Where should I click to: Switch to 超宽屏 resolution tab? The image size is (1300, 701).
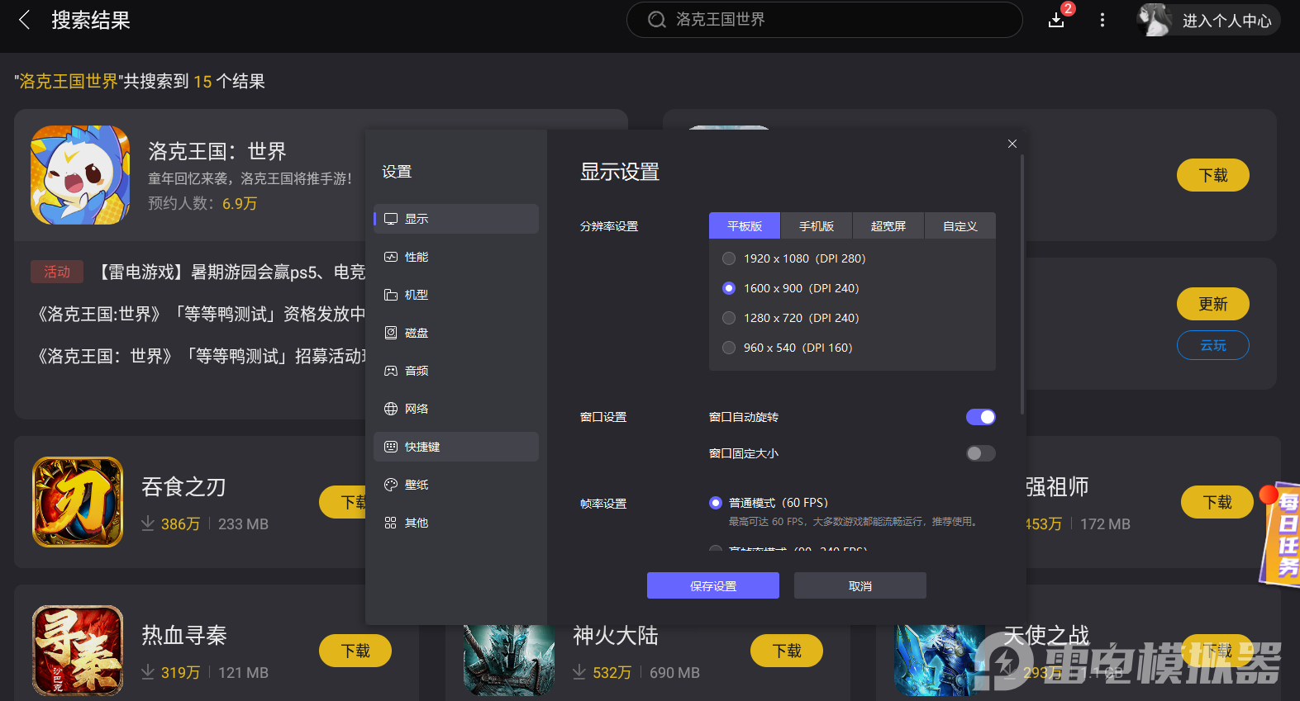click(x=888, y=226)
